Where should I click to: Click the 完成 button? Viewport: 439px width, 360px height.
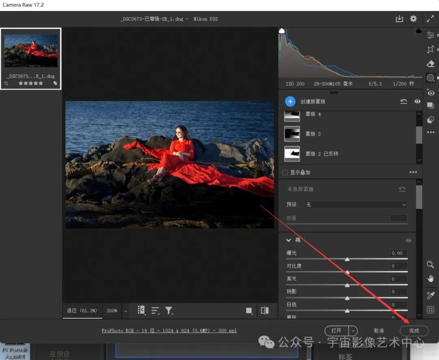[414, 331]
